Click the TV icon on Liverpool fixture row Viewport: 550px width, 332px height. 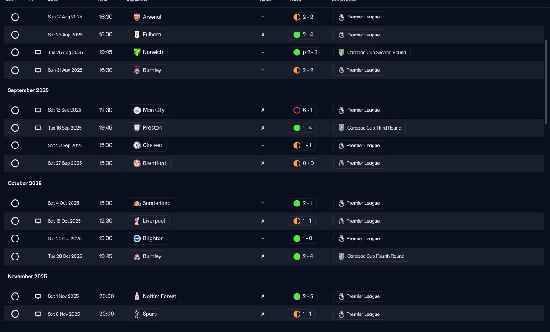pos(38,221)
